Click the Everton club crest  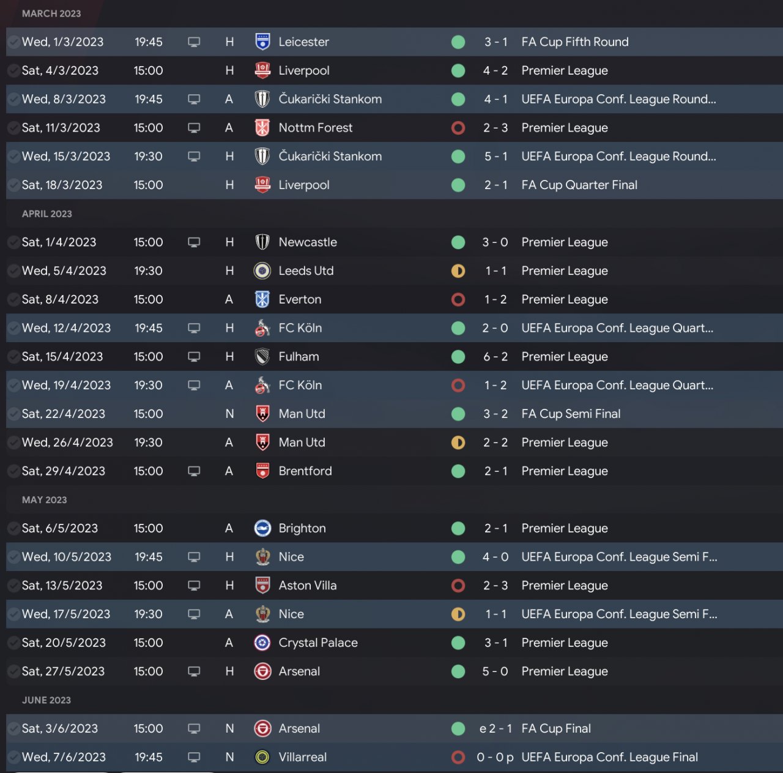point(262,299)
